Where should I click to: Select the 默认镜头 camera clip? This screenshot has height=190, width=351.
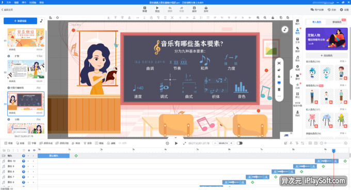(x=54, y=155)
